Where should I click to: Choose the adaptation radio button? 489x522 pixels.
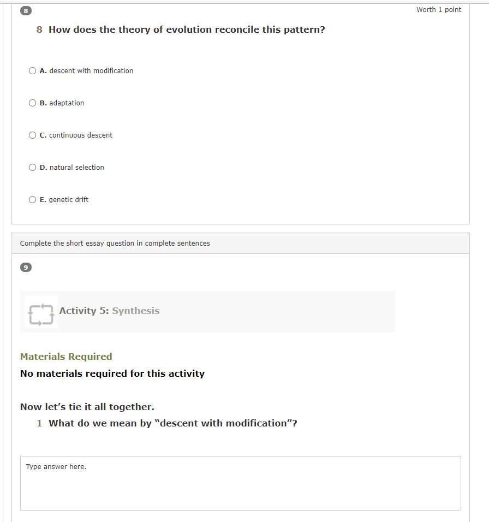click(32, 103)
